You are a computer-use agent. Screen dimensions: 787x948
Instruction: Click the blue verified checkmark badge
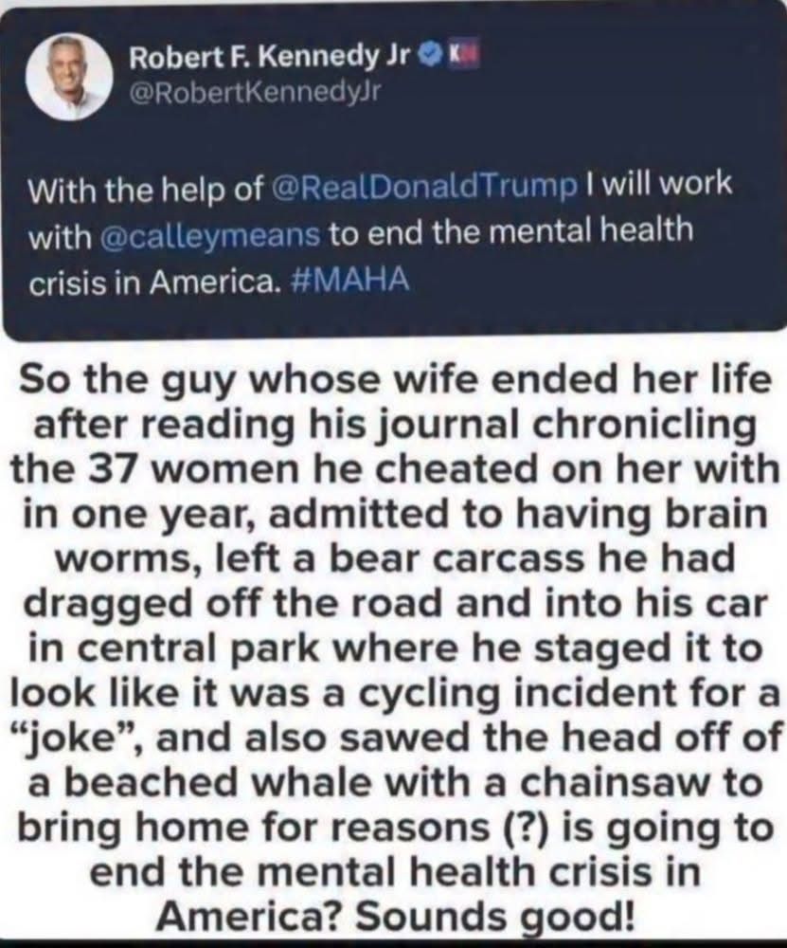click(x=430, y=58)
